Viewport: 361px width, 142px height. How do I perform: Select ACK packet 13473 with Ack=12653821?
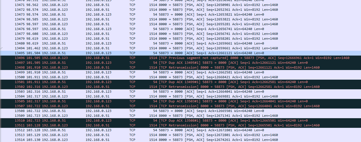[181, 14]
